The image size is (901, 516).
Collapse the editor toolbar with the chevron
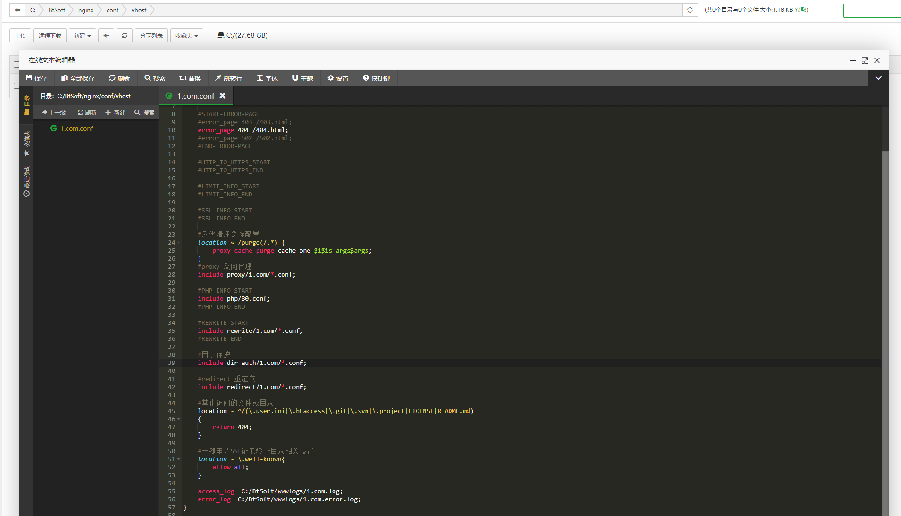tap(878, 78)
